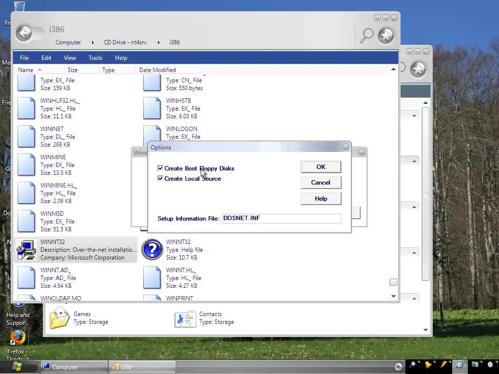Click the Computer window scrollbar track
Image resolution: width=499 pixels, height=374 pixels.
426,194
